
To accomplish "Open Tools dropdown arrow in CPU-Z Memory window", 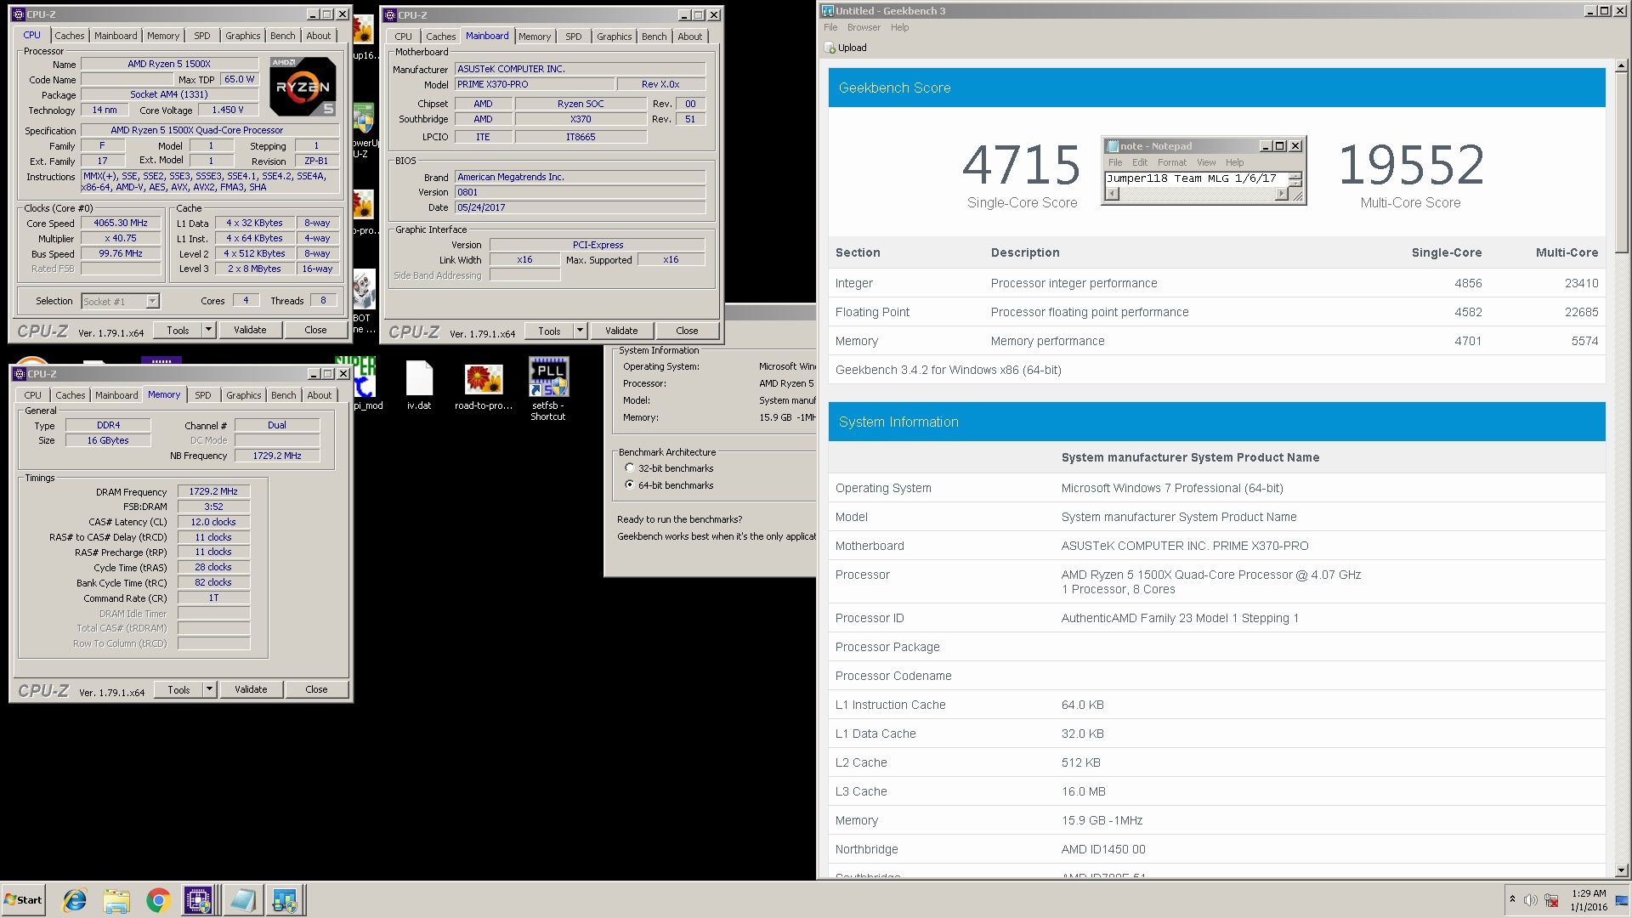I will pyautogui.click(x=209, y=689).
